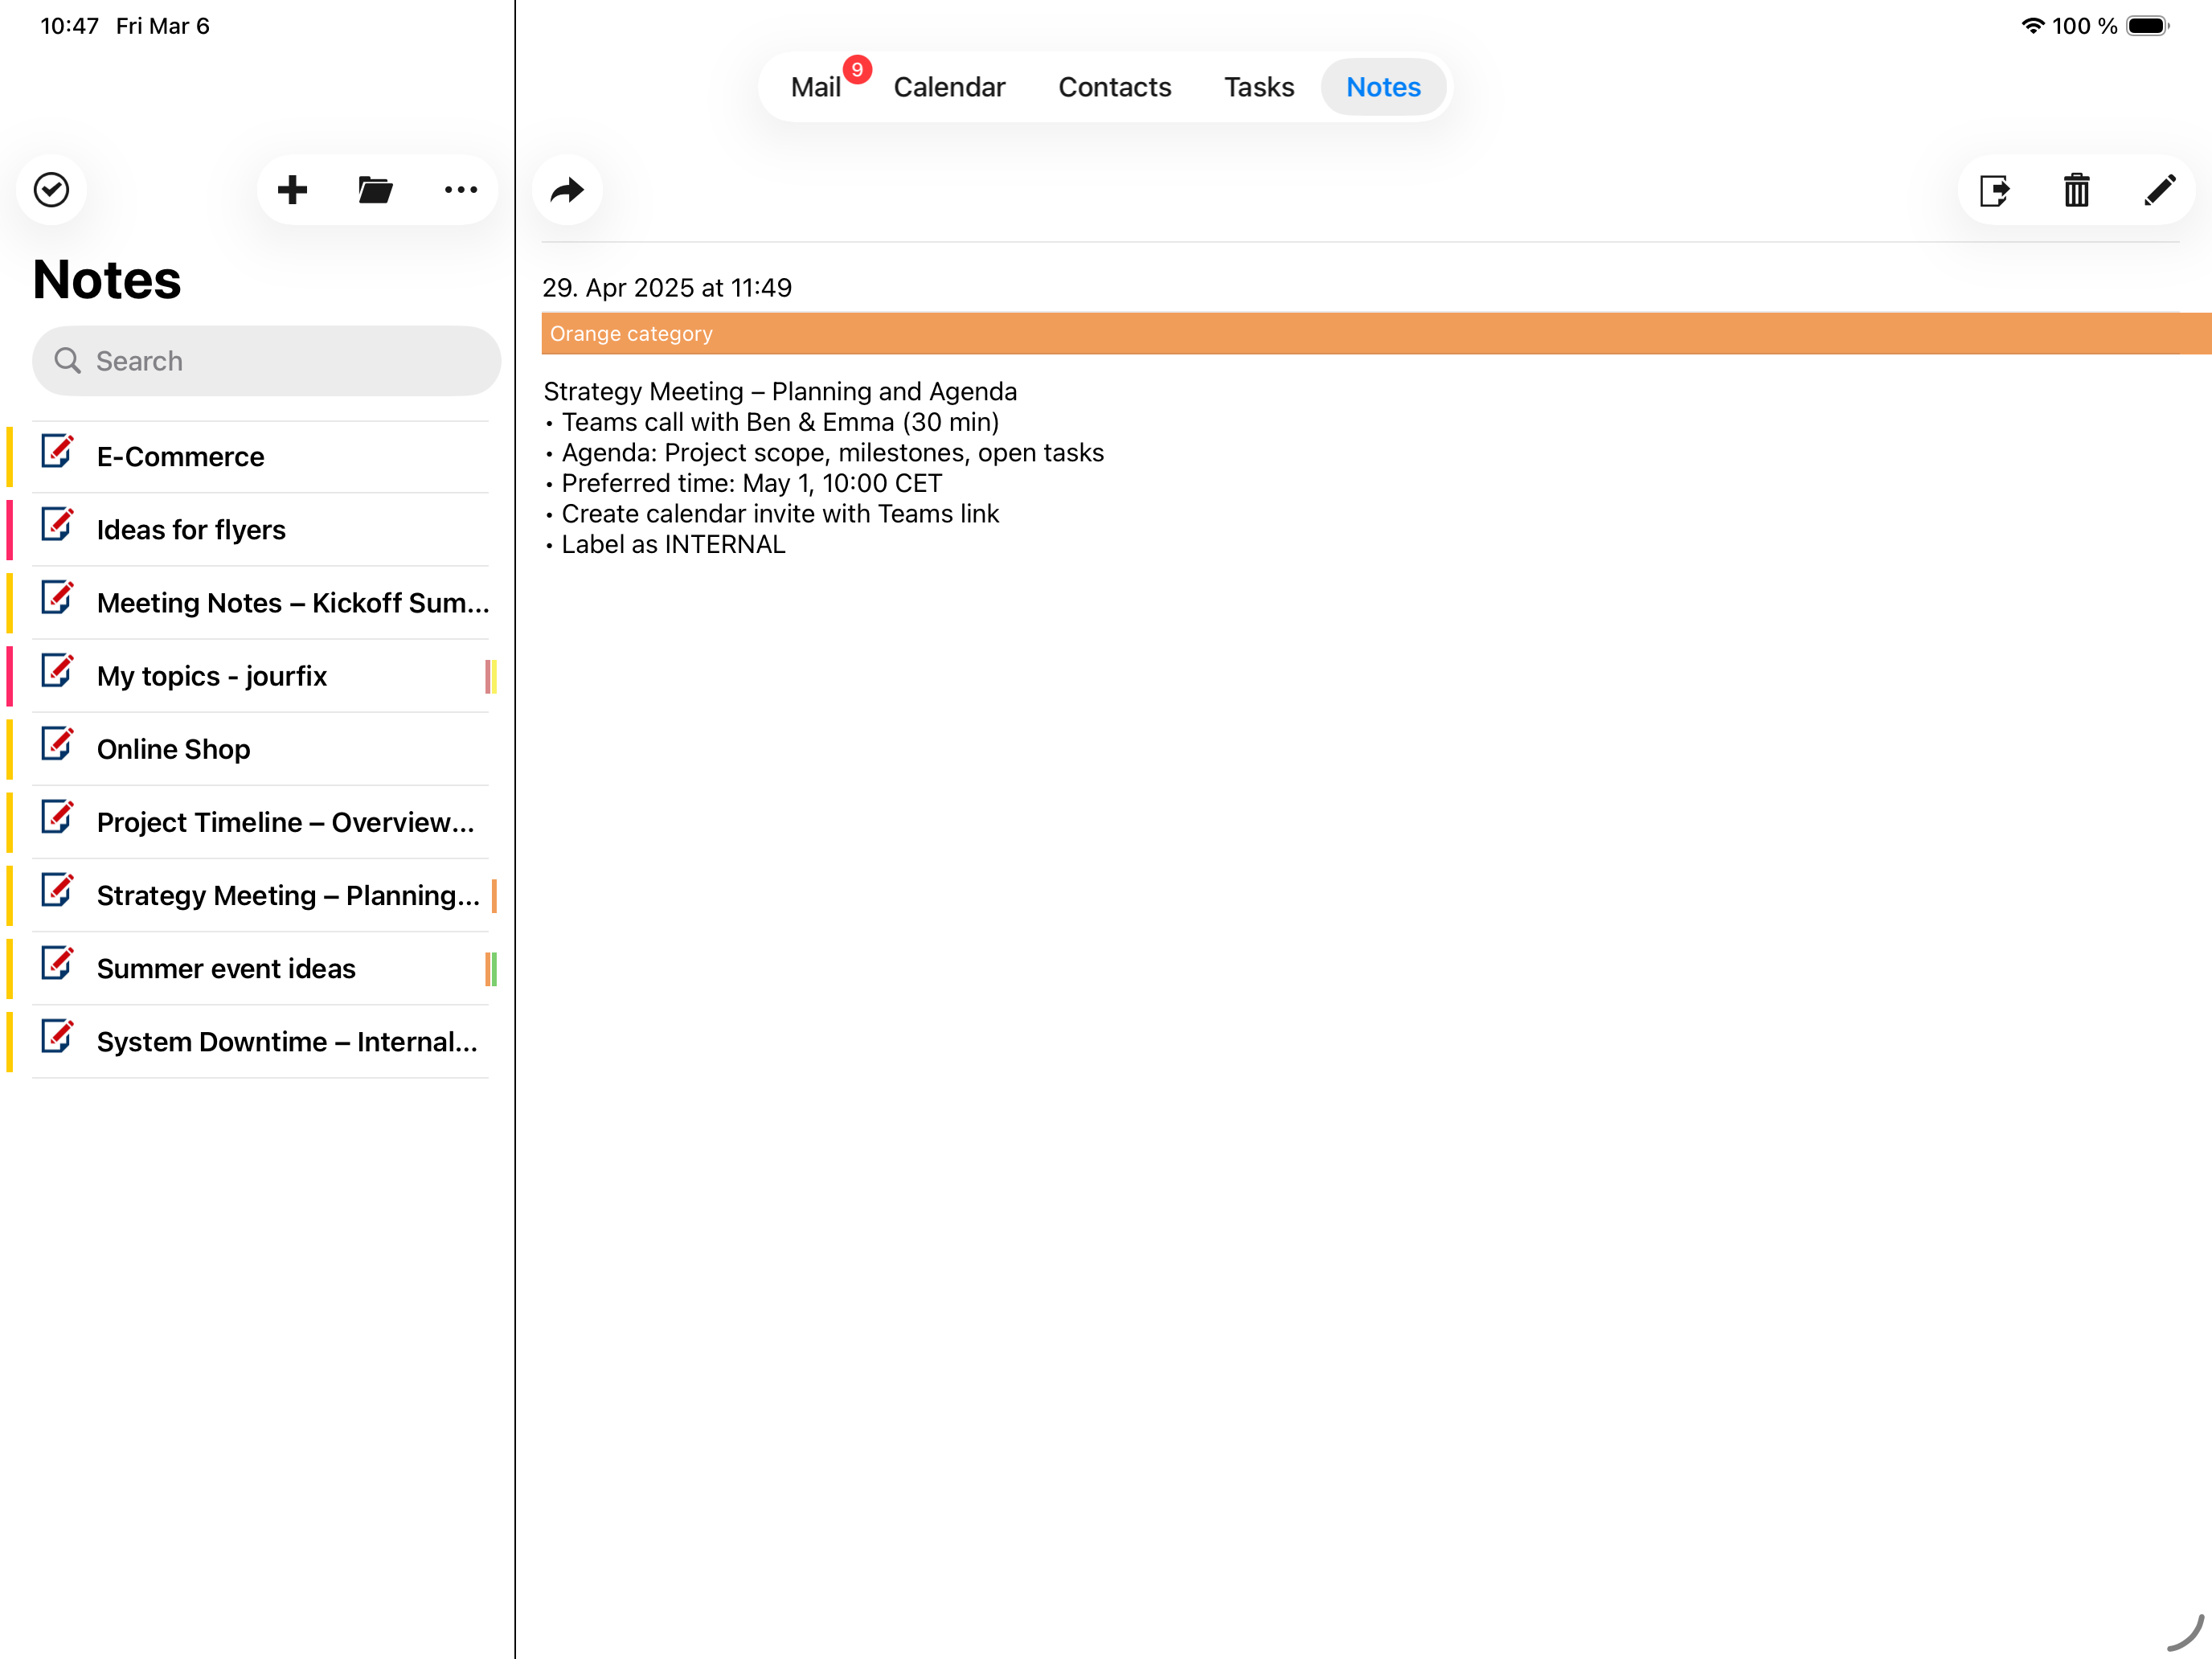The height and width of the screenshot is (1659, 2212).
Task: Tap the Fri Mar 6 date in status bar
Action: point(163,26)
